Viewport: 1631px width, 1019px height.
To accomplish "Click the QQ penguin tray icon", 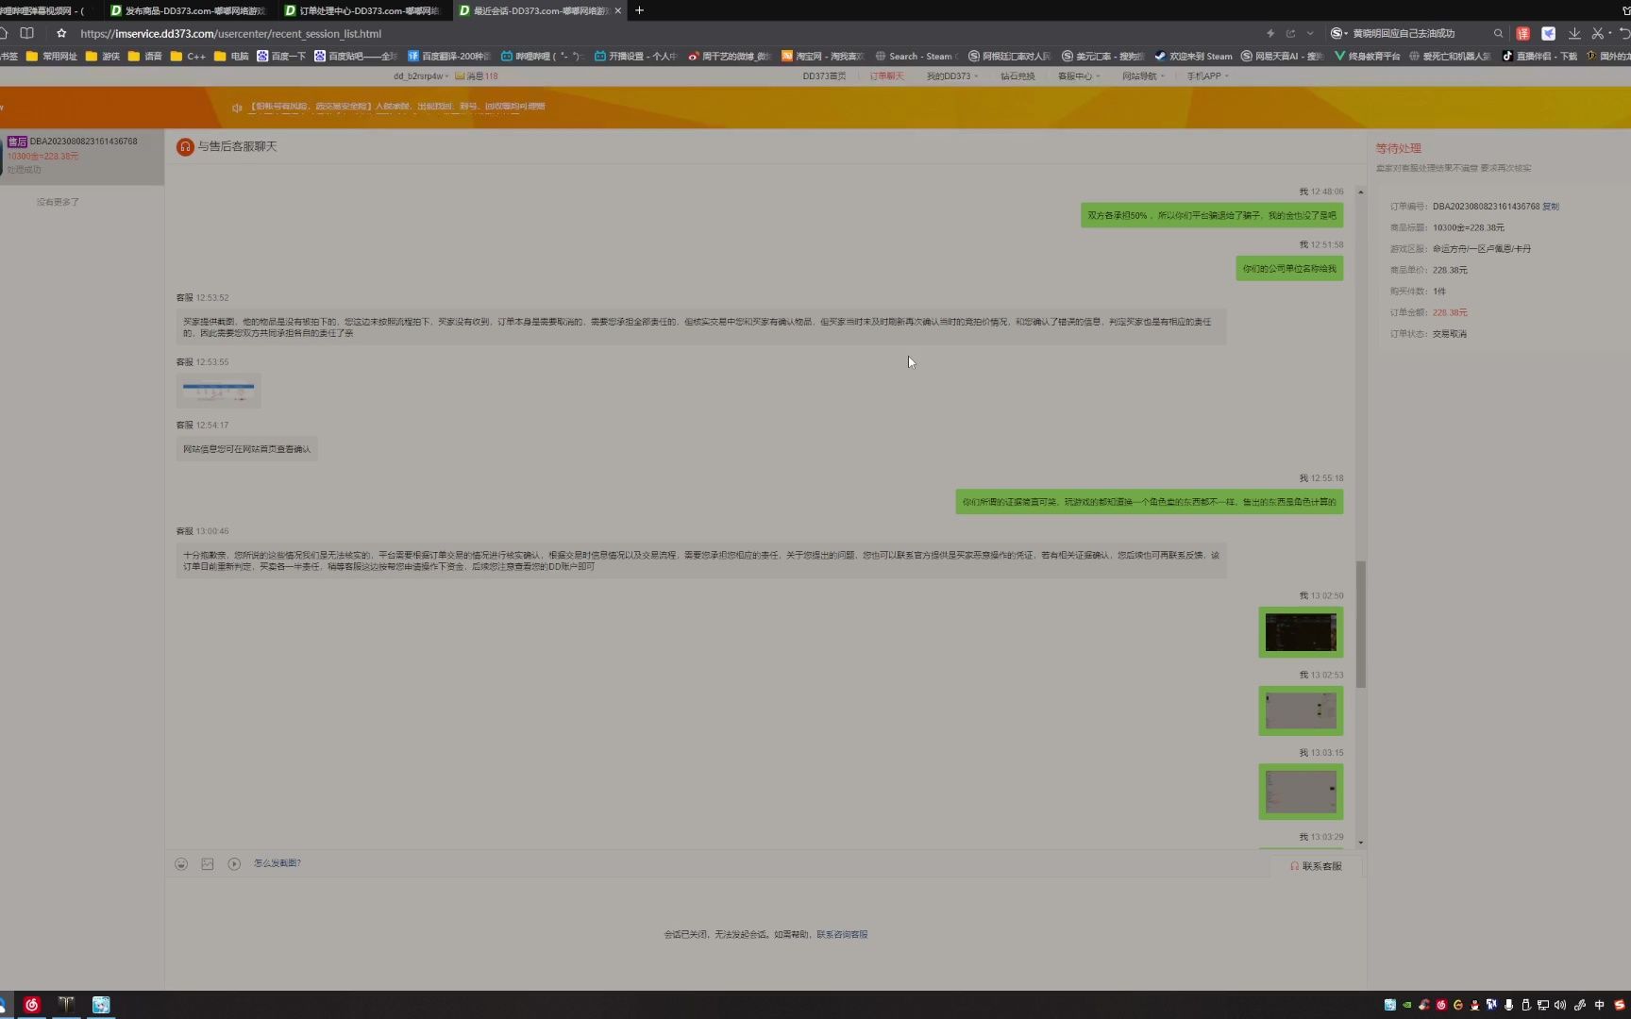I will coord(1474,1006).
